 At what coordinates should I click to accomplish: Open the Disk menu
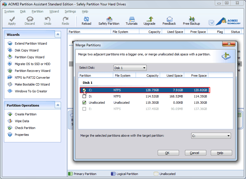23,11
